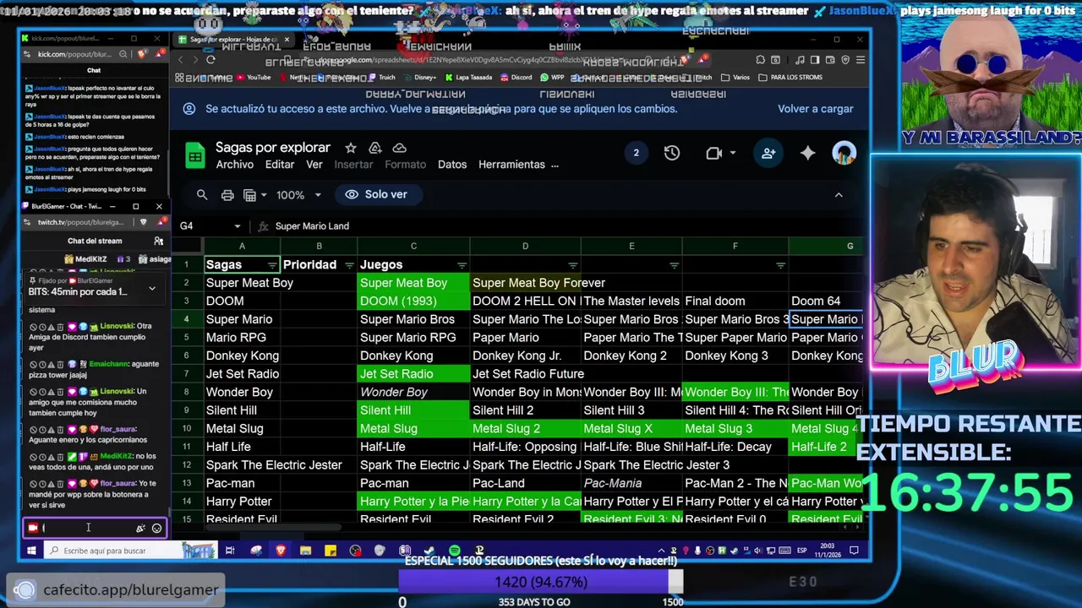Open the Datos menu
Image resolution: width=1082 pixels, height=608 pixels.
click(x=452, y=165)
